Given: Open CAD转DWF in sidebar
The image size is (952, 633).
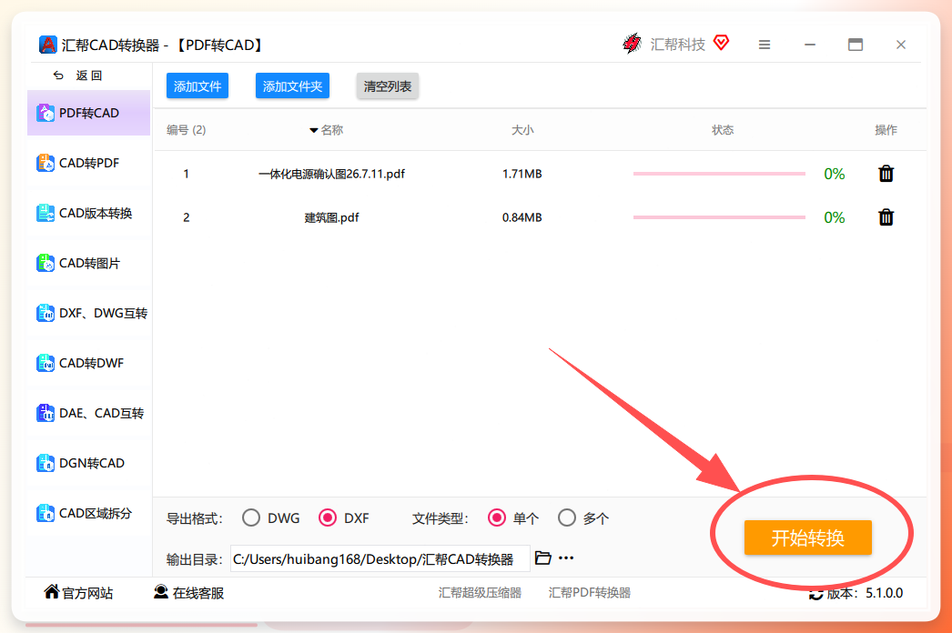Looking at the screenshot, I should [x=88, y=363].
